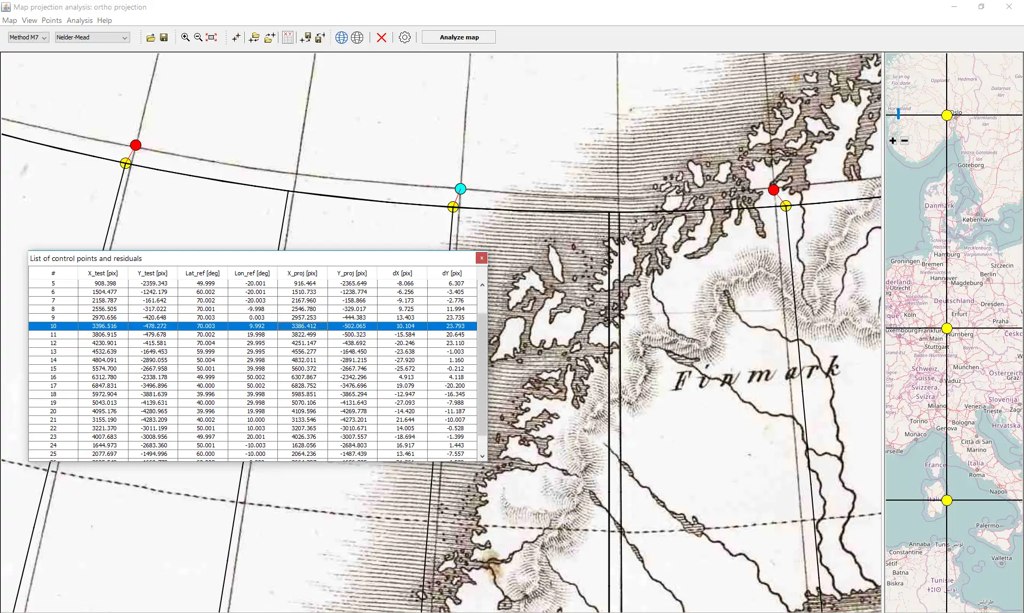Click the save floppy disk icon
This screenshot has width=1024, height=613.
tap(164, 37)
